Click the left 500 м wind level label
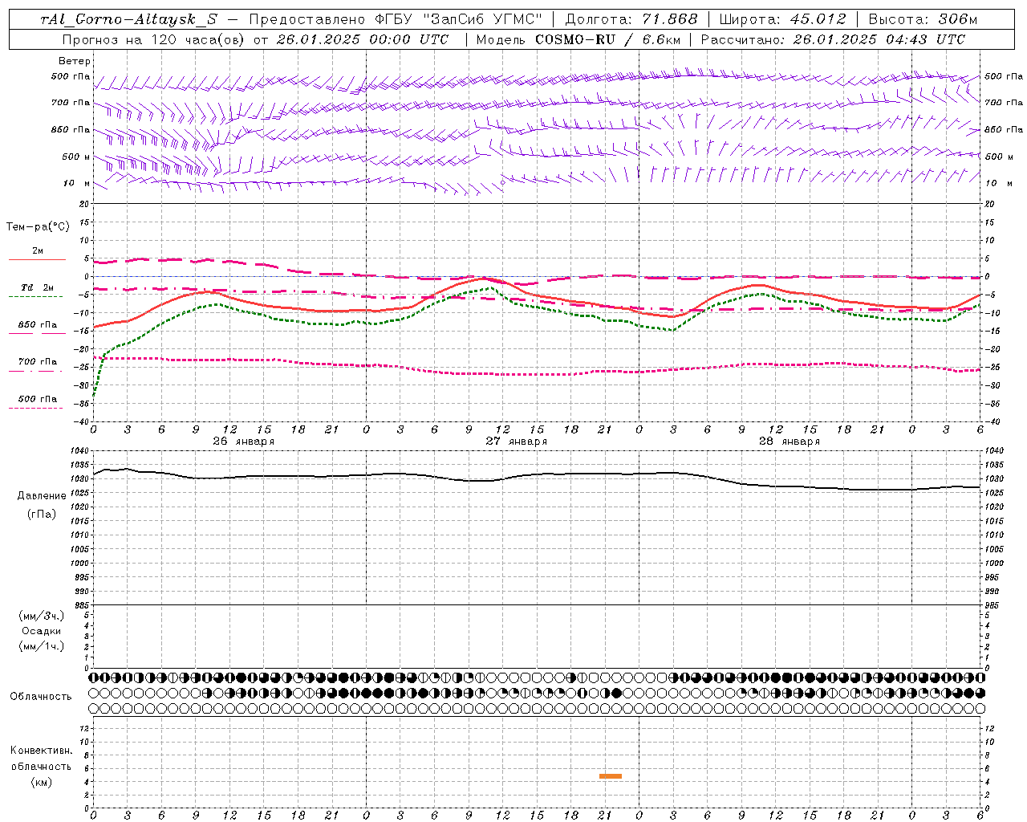Viewport: 1027px width, 822px height. click(76, 157)
